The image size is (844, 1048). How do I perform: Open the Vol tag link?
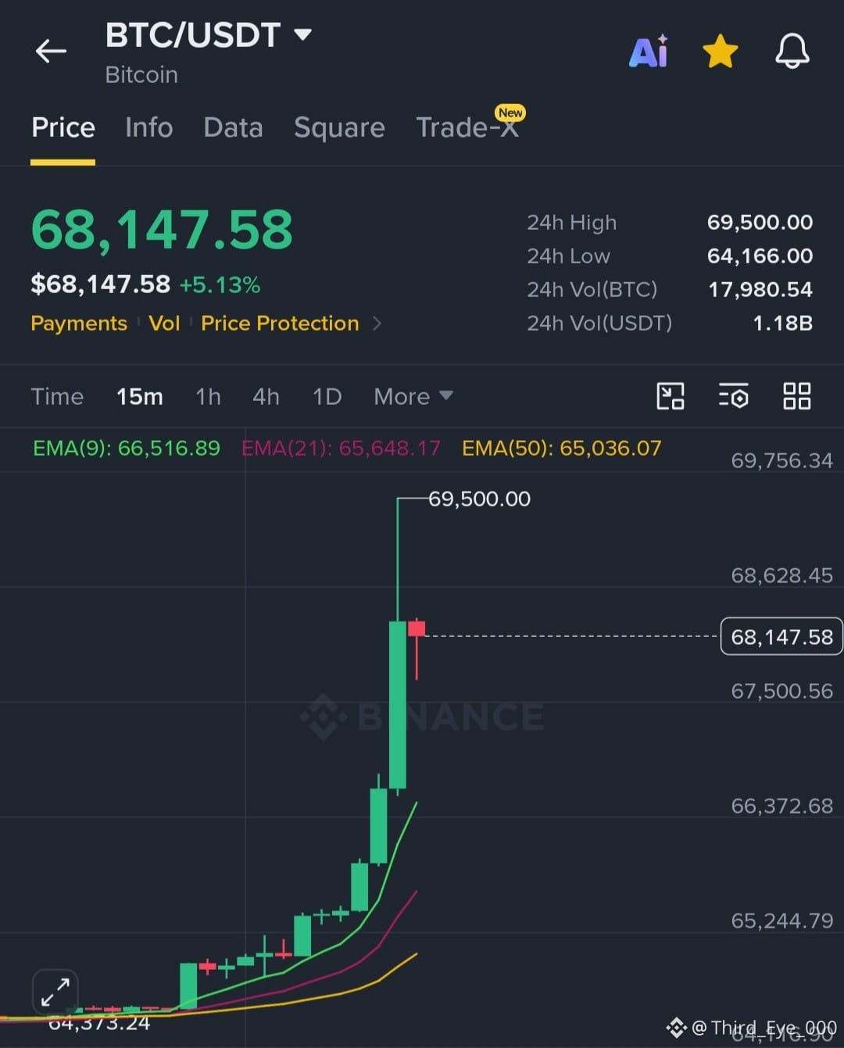click(164, 324)
